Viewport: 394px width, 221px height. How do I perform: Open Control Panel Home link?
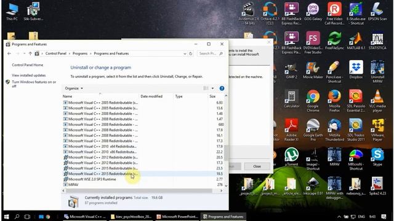[27, 65]
